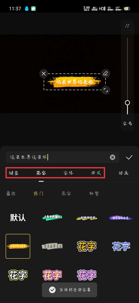Select the 最近 category

[11, 193]
